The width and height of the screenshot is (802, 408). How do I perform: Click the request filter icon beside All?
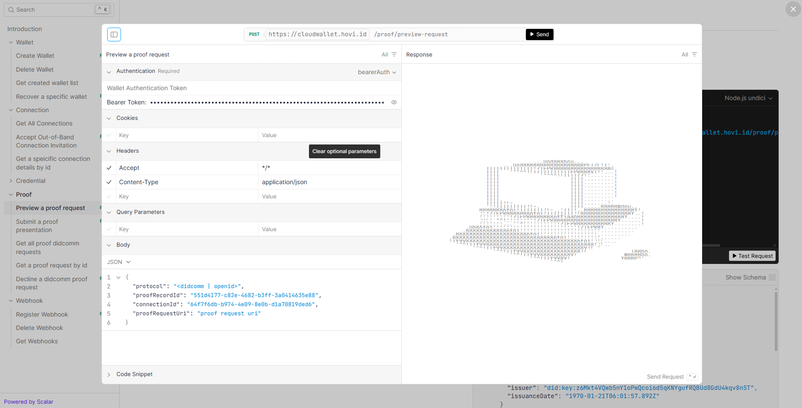tap(394, 54)
